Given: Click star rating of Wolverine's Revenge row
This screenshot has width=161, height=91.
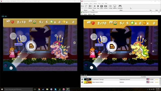Looking at the screenshot, I should point(157,79).
